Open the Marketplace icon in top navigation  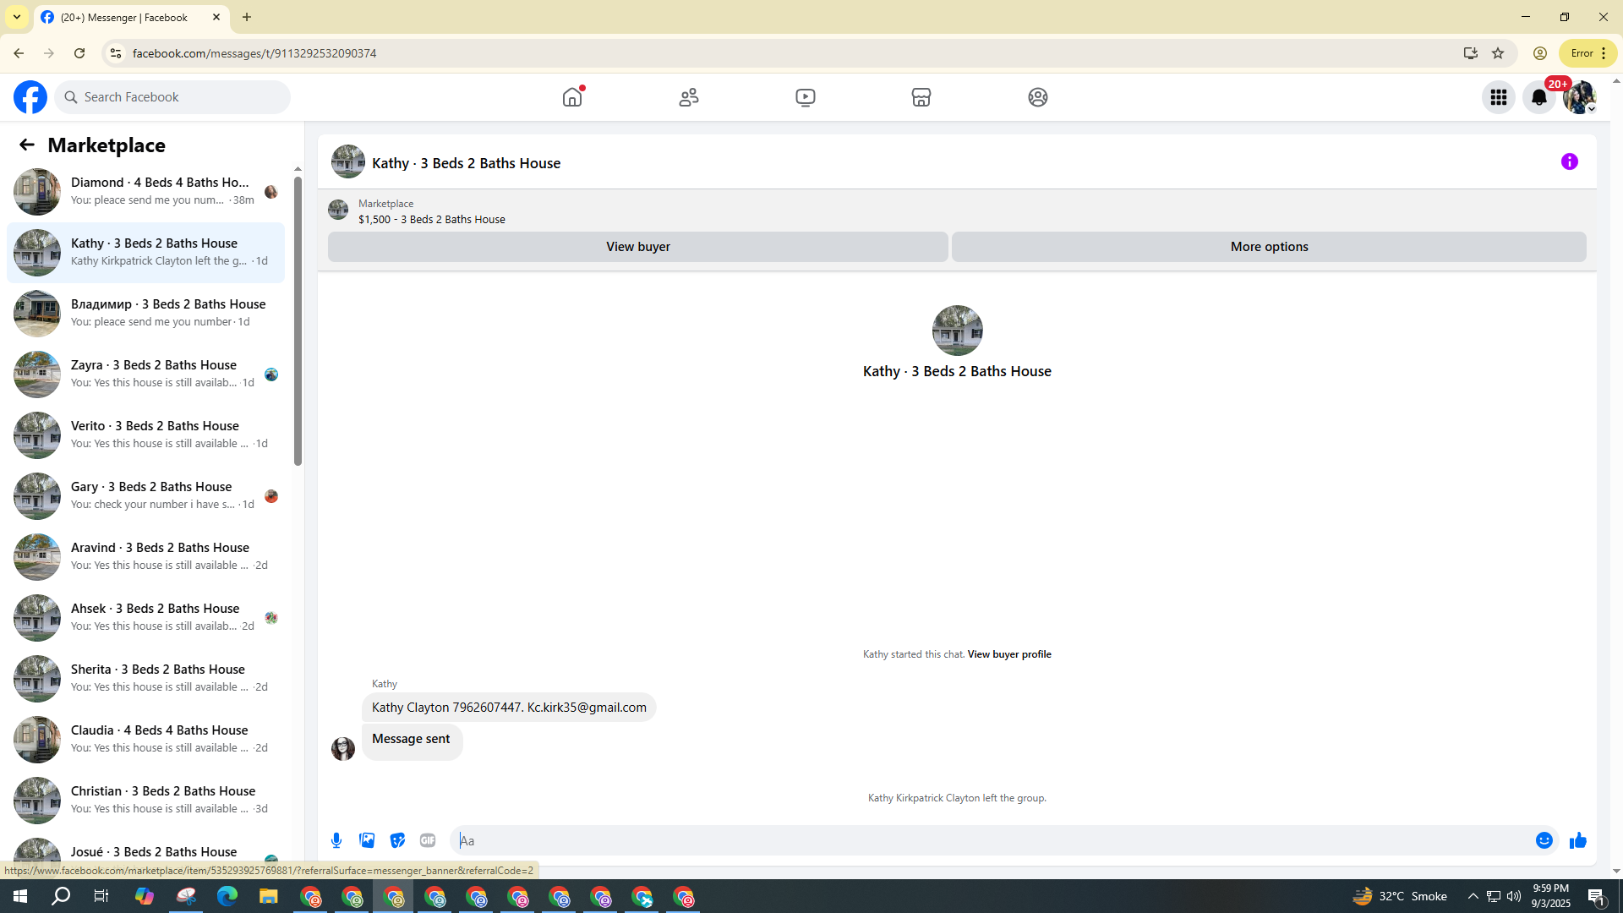tap(921, 97)
